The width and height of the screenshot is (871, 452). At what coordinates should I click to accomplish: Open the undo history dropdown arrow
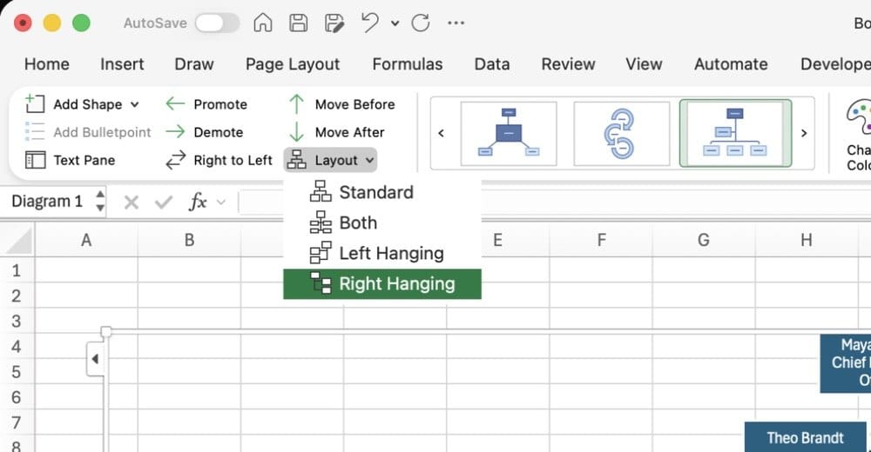(395, 23)
